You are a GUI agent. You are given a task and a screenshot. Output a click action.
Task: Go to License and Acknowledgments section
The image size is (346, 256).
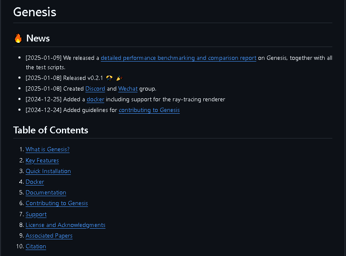tap(65, 225)
